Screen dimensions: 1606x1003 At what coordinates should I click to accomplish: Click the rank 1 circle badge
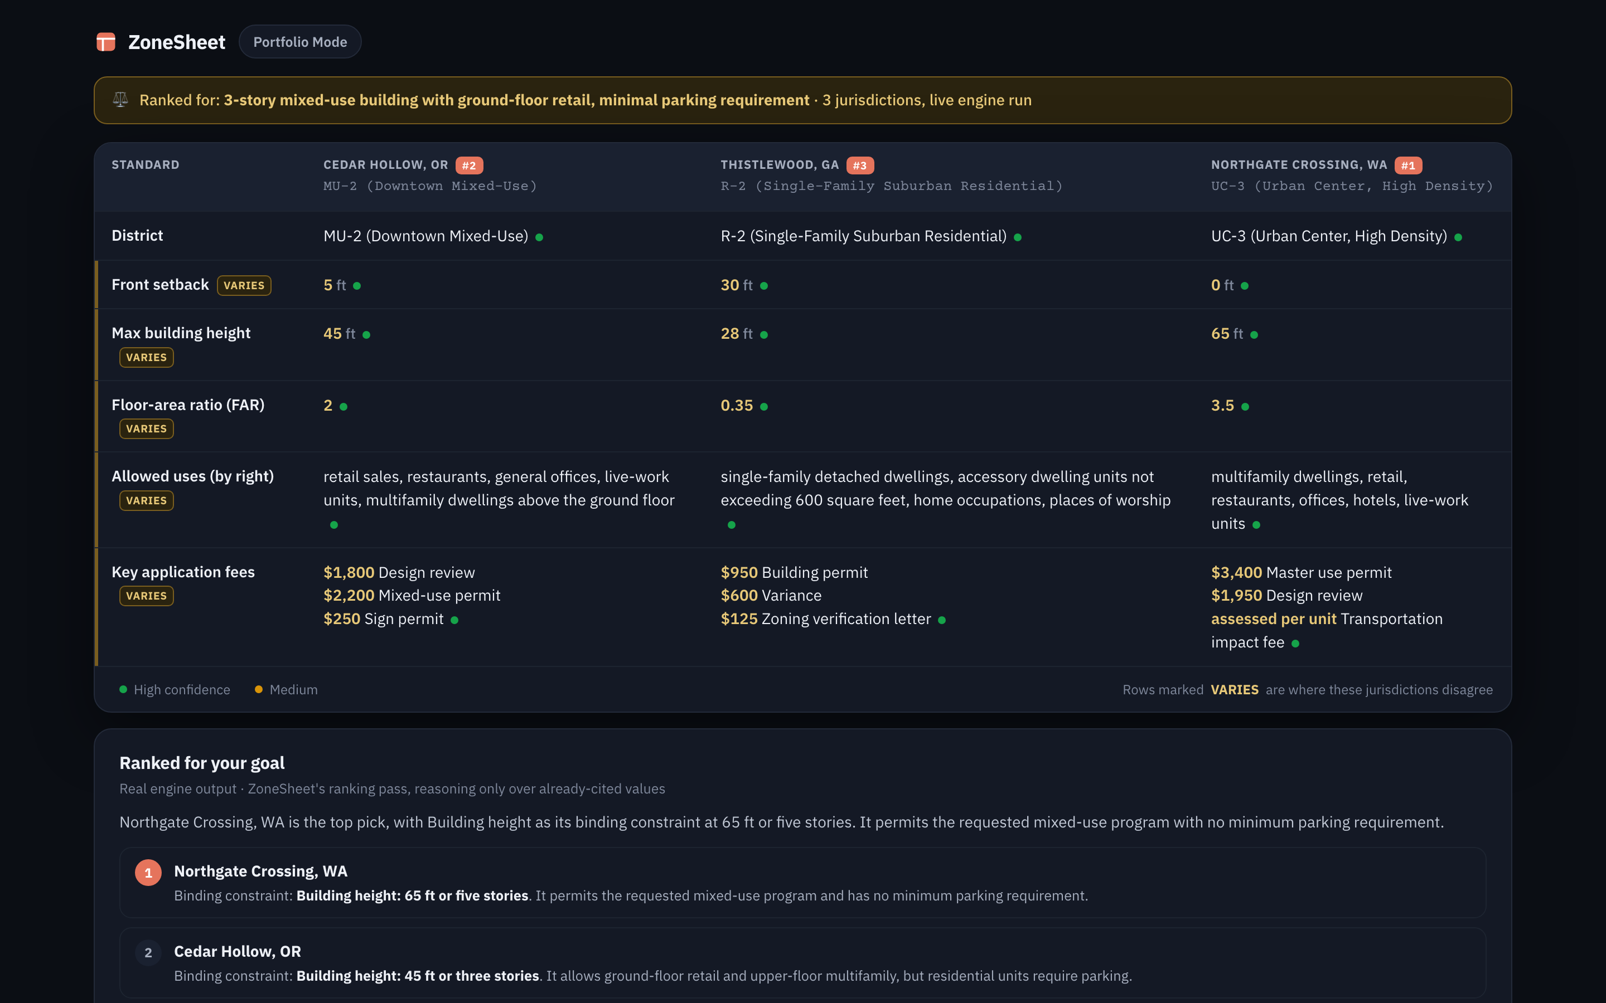click(148, 873)
